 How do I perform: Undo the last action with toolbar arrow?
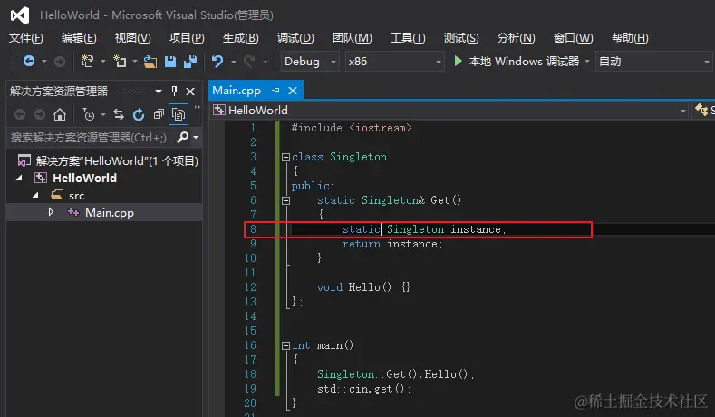coord(217,61)
